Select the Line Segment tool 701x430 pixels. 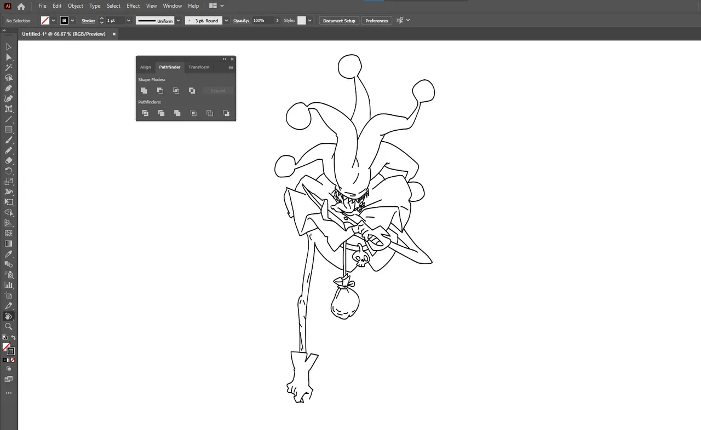(x=8, y=119)
